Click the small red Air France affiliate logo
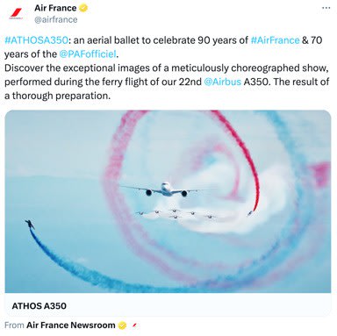This screenshot has height=336, width=337. (x=134, y=325)
